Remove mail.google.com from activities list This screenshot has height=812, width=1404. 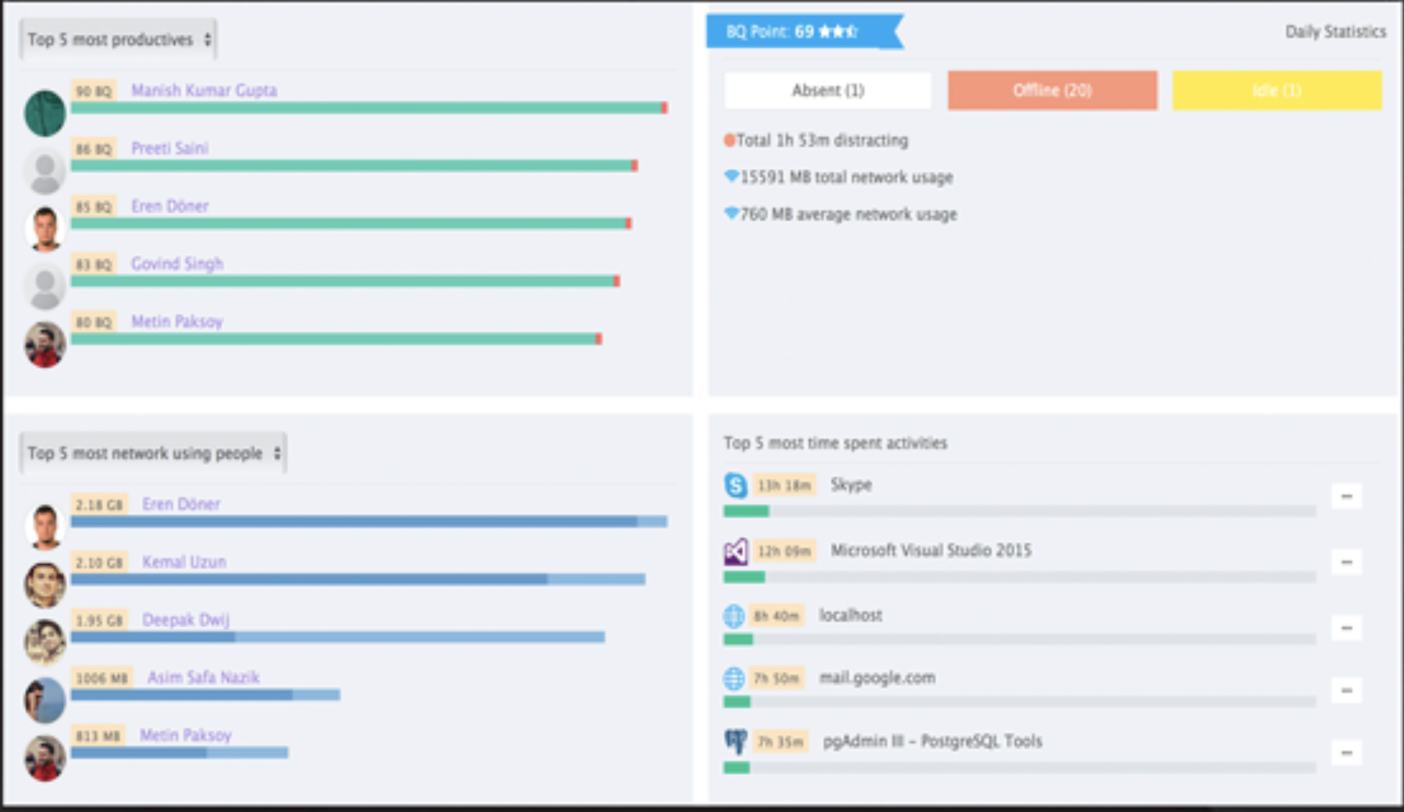[1347, 690]
